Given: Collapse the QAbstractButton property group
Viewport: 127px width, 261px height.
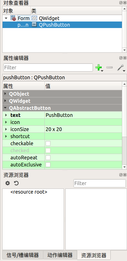Looking at the screenshot, I should point(5,108).
